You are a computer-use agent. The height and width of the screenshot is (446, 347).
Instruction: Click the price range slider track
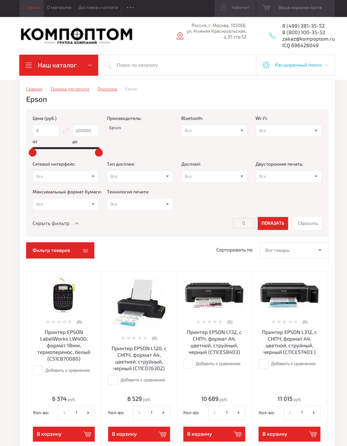click(66, 148)
